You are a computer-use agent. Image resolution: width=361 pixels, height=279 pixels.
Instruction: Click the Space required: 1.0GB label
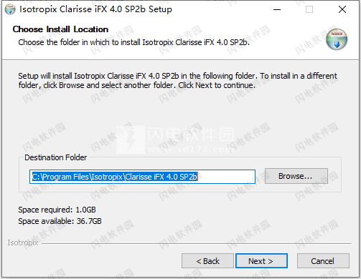tap(57, 210)
